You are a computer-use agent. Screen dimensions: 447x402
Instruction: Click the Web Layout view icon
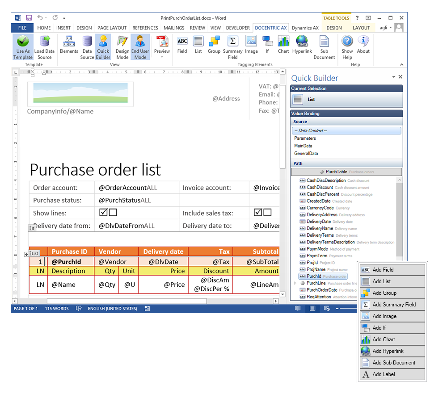tap(327, 309)
